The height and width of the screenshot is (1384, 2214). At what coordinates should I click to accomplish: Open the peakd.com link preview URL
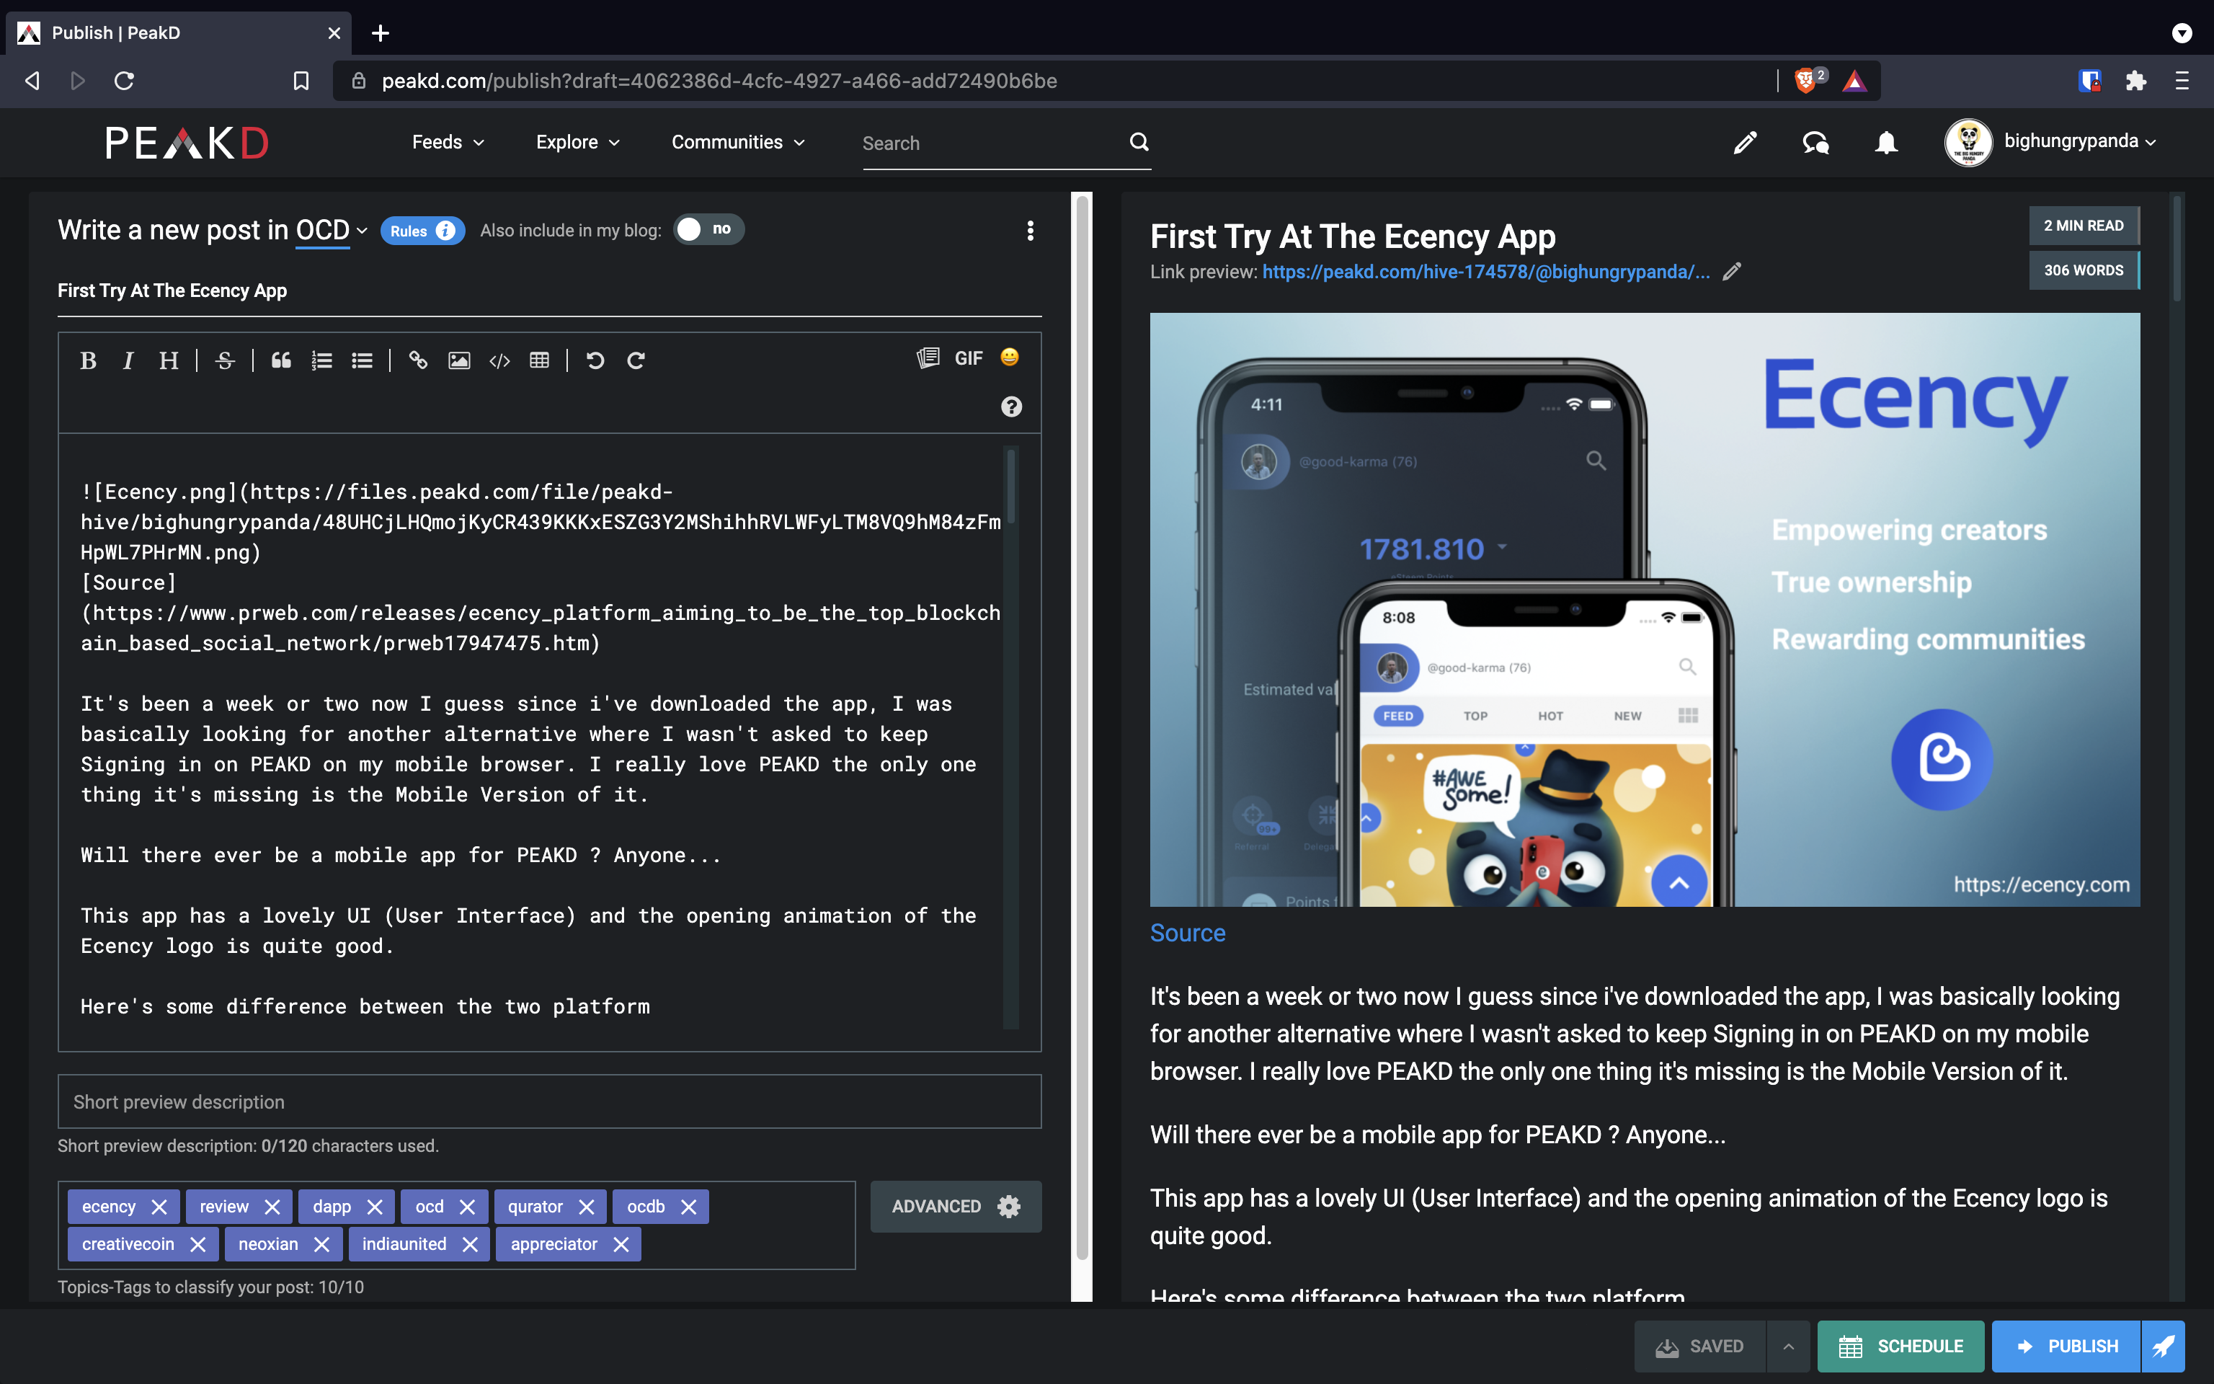tap(1486, 272)
